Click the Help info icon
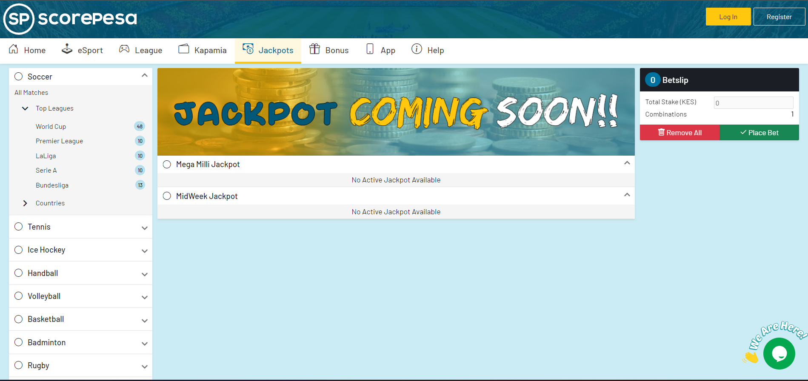 pyautogui.click(x=417, y=49)
